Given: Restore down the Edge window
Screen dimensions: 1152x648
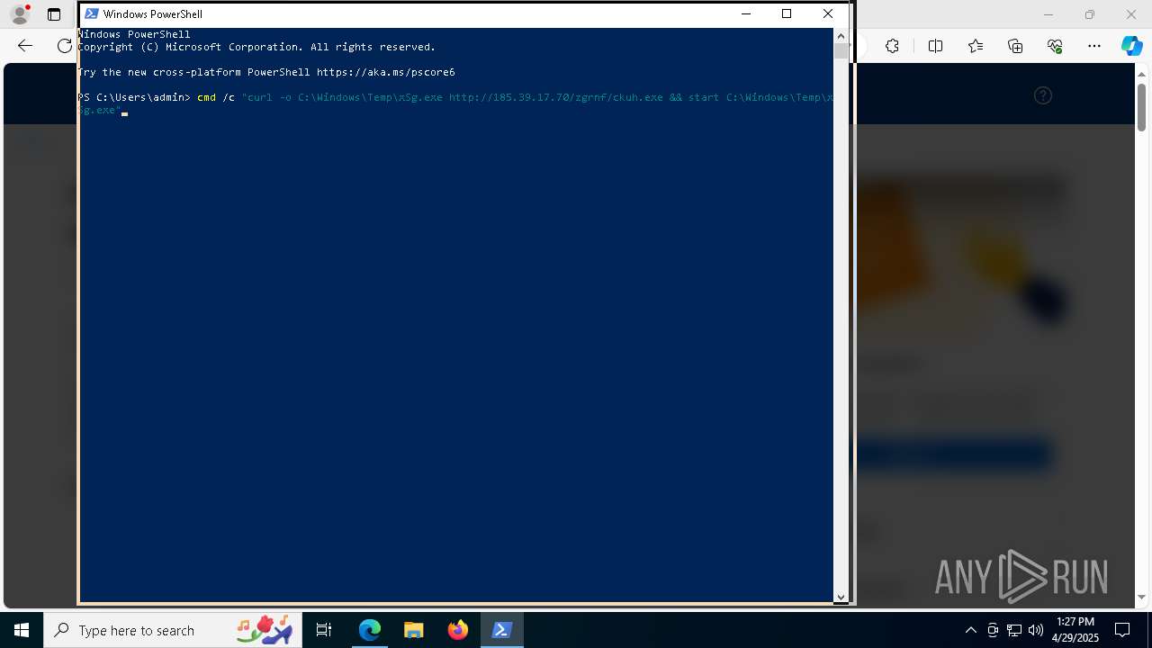Looking at the screenshot, I should [1090, 14].
